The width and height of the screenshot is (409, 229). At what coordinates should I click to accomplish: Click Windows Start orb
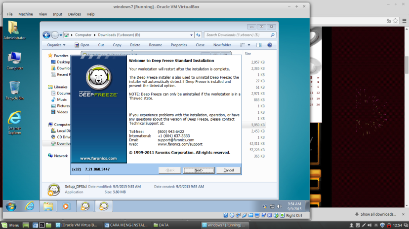pos(11,206)
